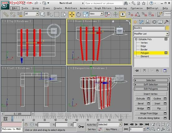Select the Vertex sub-object level
The image size is (172, 133).
click(x=144, y=43)
